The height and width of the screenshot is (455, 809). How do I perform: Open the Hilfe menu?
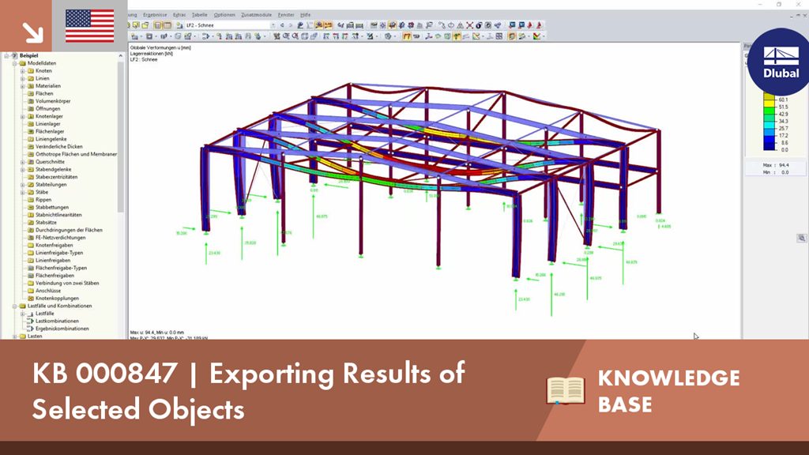306,15
